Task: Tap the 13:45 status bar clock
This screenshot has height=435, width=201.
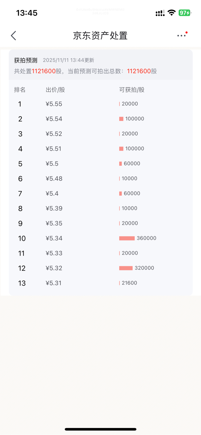Action: 27,13
